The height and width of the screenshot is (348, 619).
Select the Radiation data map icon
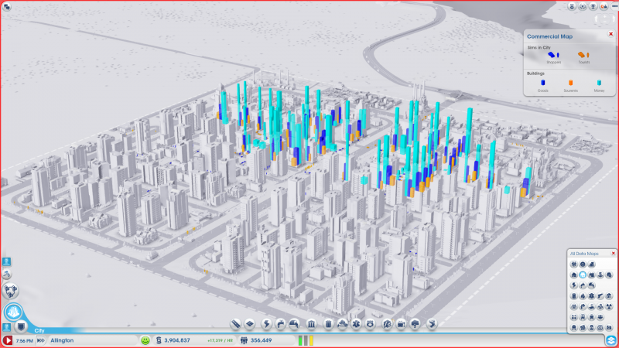tap(609, 306)
